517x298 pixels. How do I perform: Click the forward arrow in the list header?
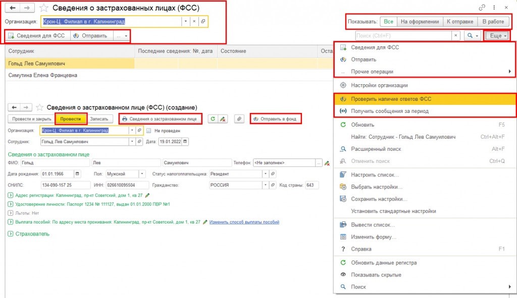tap(27, 8)
